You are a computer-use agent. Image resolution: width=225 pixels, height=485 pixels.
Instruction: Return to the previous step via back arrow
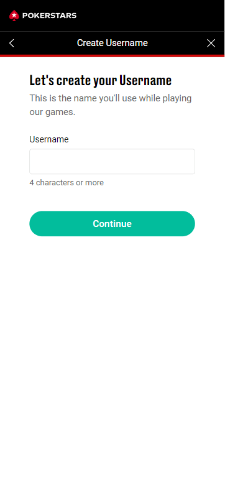tap(12, 44)
